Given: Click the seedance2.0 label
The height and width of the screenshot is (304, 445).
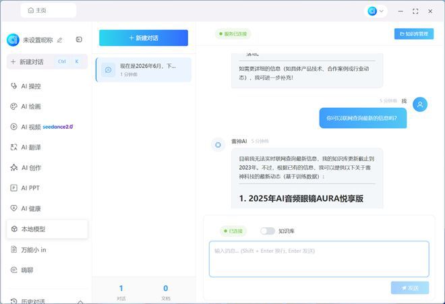Looking at the screenshot, I should tap(58, 127).
